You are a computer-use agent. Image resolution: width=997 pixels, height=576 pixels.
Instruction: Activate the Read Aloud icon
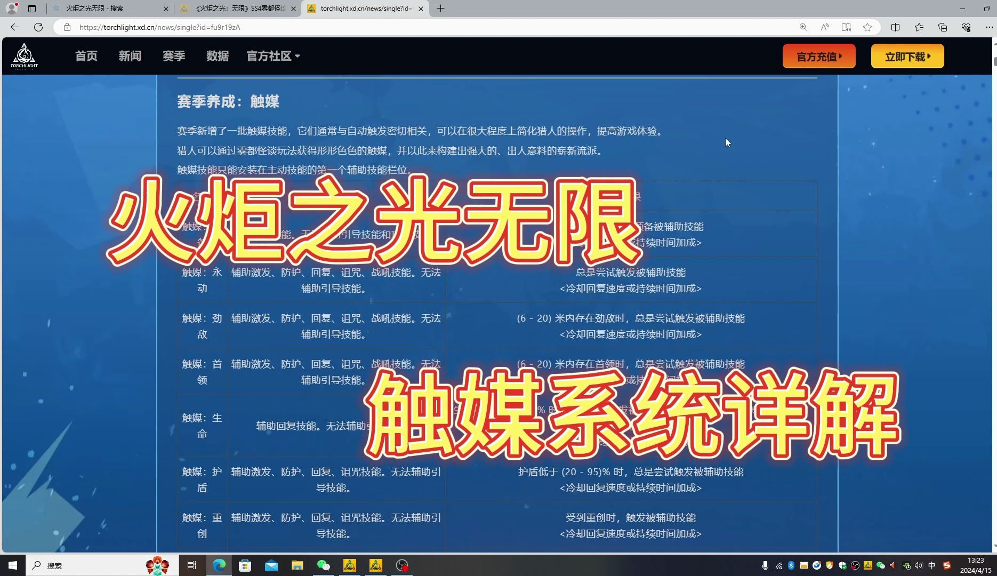click(825, 27)
